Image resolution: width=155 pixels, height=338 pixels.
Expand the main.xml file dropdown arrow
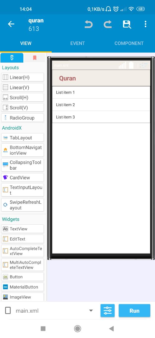click(91, 311)
